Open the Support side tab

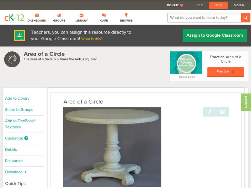coord(246,102)
